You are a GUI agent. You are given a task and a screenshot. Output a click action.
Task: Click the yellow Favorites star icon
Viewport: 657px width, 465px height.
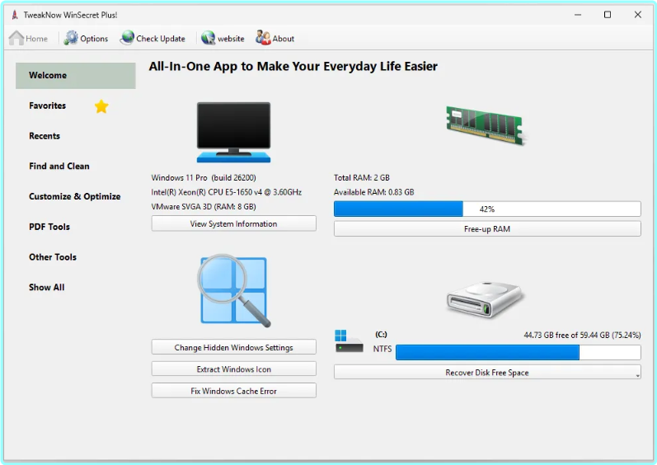101,106
